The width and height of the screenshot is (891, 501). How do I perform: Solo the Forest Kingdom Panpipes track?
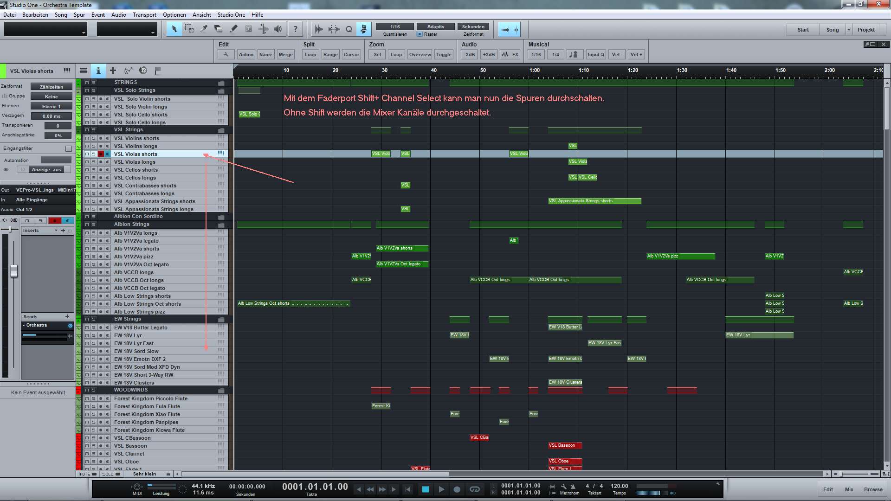pos(94,422)
